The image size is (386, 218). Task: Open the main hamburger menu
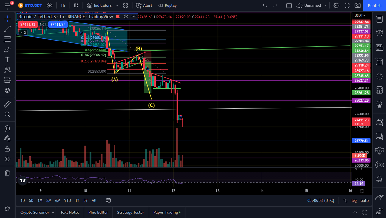click(7, 5)
